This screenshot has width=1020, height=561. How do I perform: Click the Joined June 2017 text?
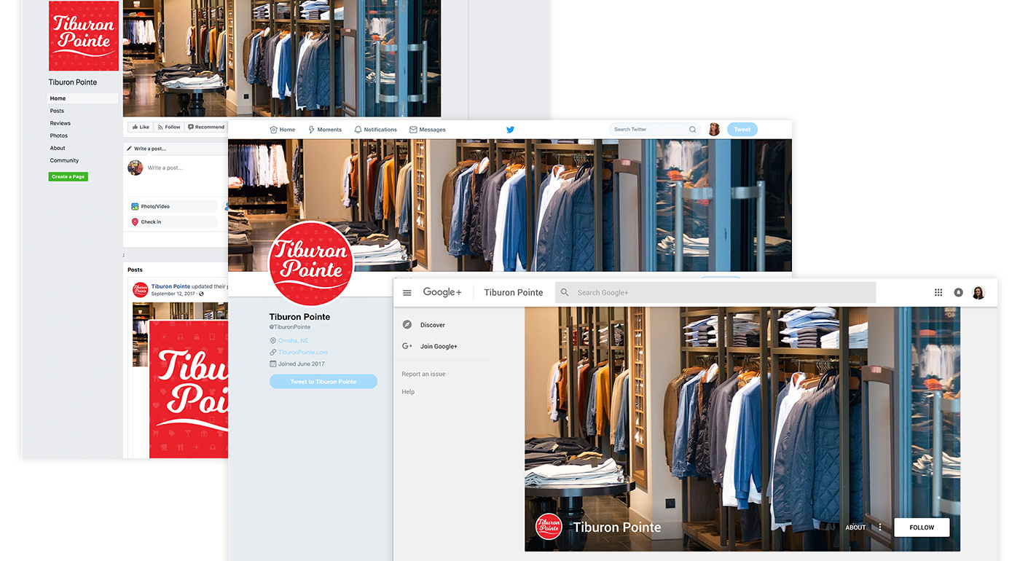[302, 364]
